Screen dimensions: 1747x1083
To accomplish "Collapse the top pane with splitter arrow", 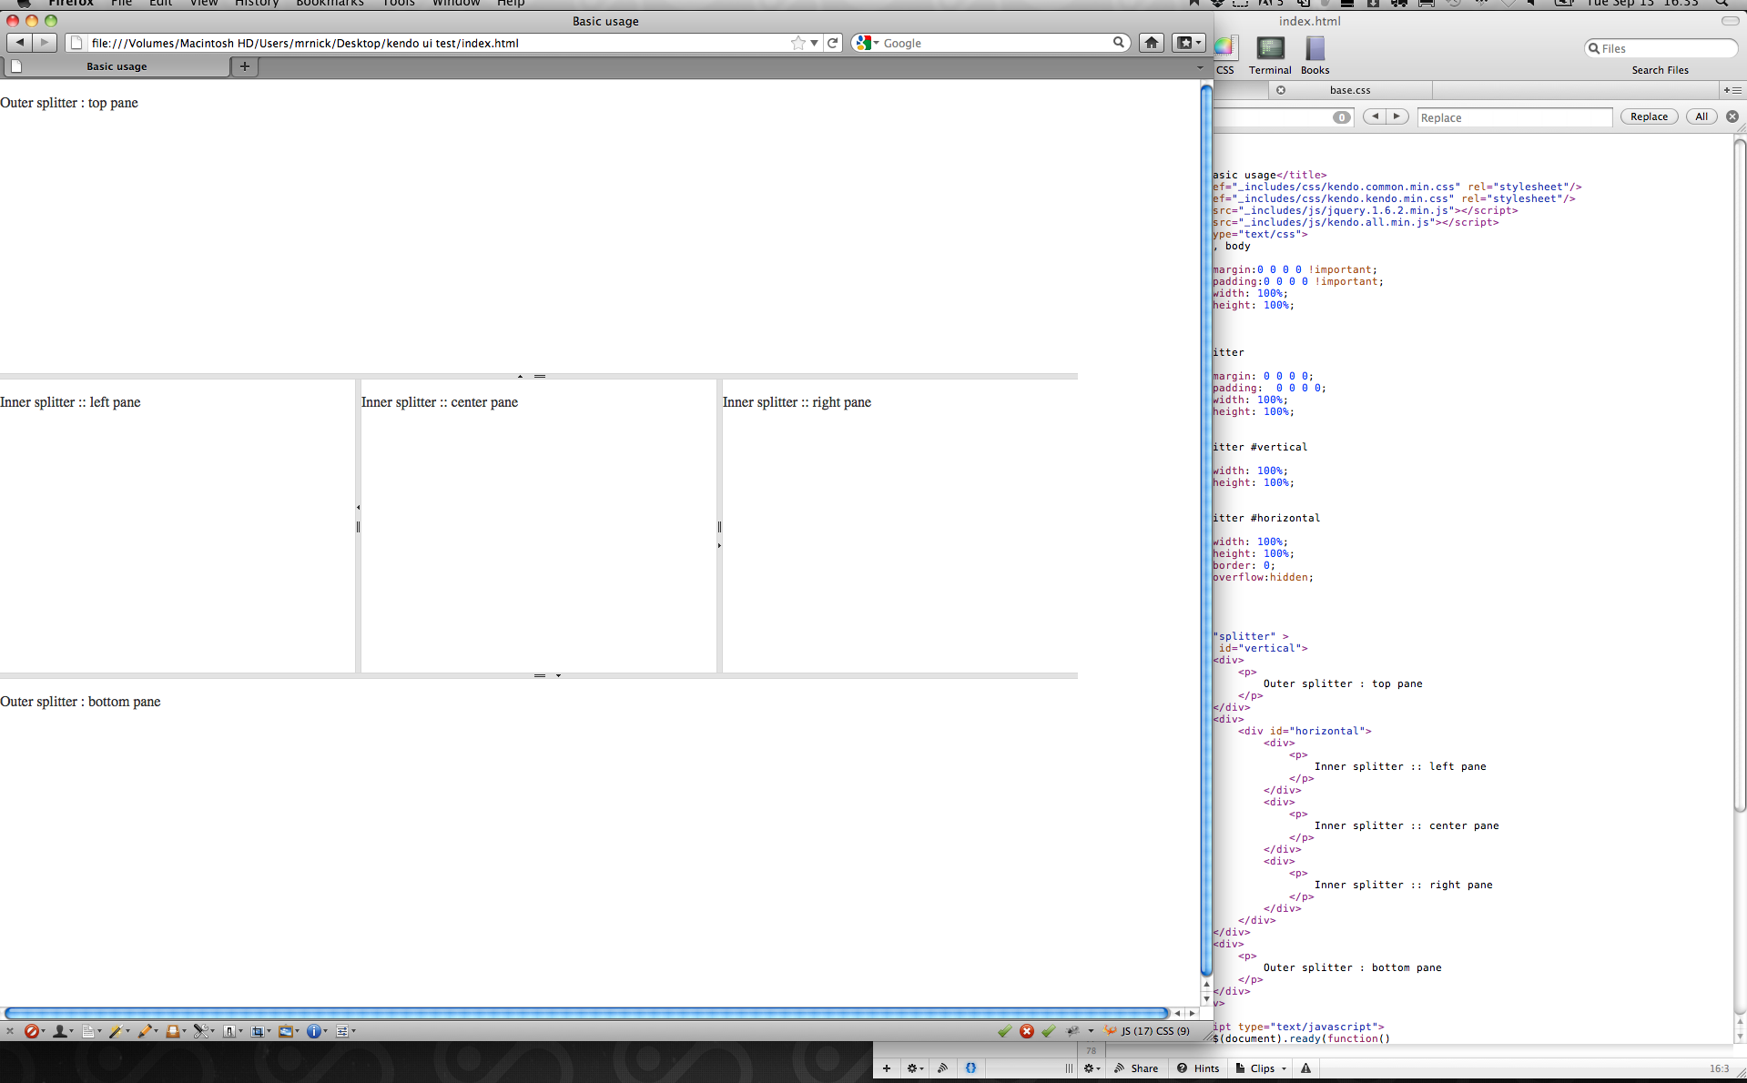I will 520,376.
